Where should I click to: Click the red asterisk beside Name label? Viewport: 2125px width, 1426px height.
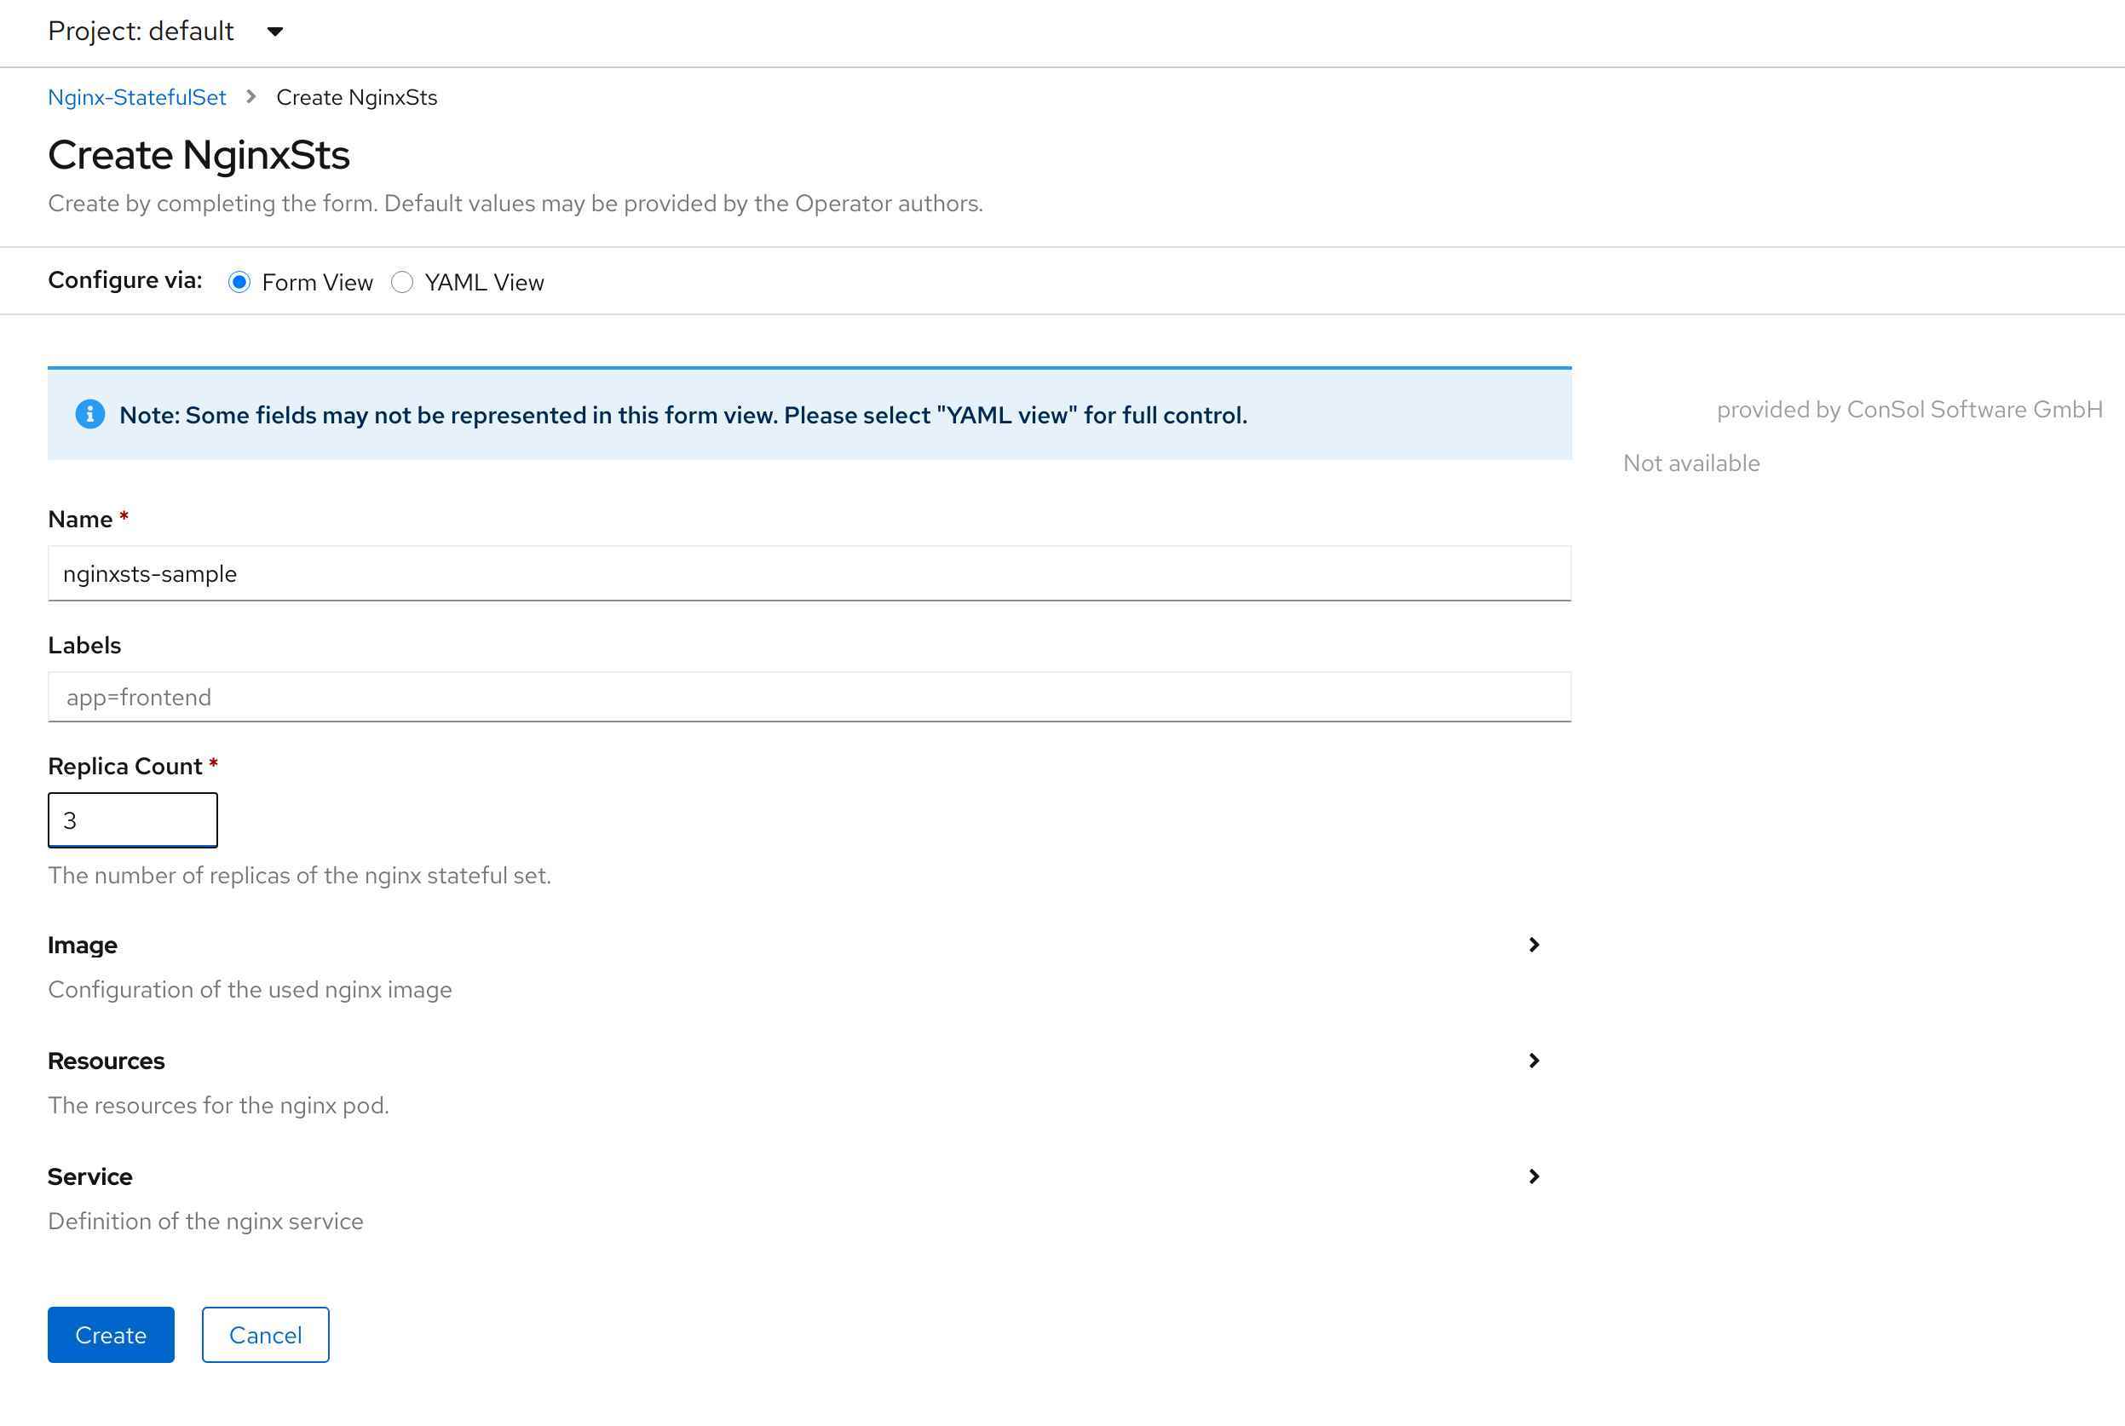(124, 517)
